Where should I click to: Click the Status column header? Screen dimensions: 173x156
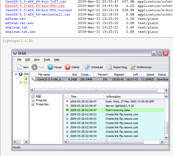pos(162,75)
